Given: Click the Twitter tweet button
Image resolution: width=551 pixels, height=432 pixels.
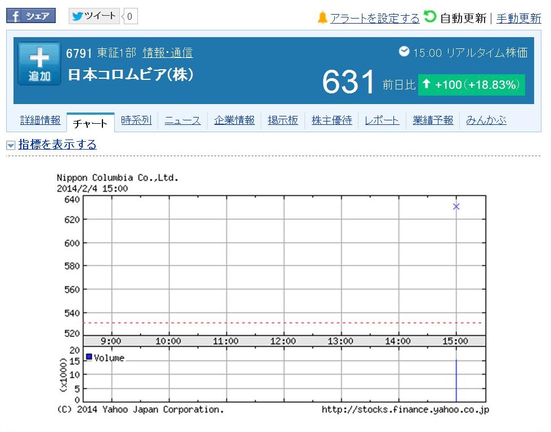Looking at the screenshot, I should 94,16.
